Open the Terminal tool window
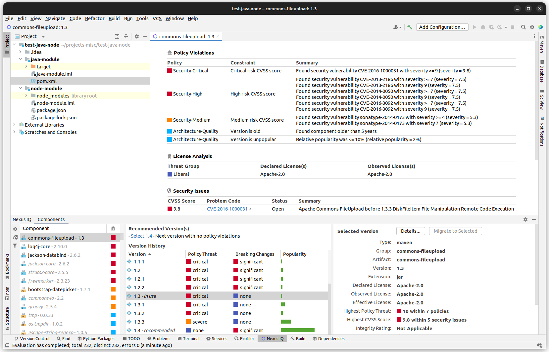The width and height of the screenshot is (549, 352). tap(189, 338)
